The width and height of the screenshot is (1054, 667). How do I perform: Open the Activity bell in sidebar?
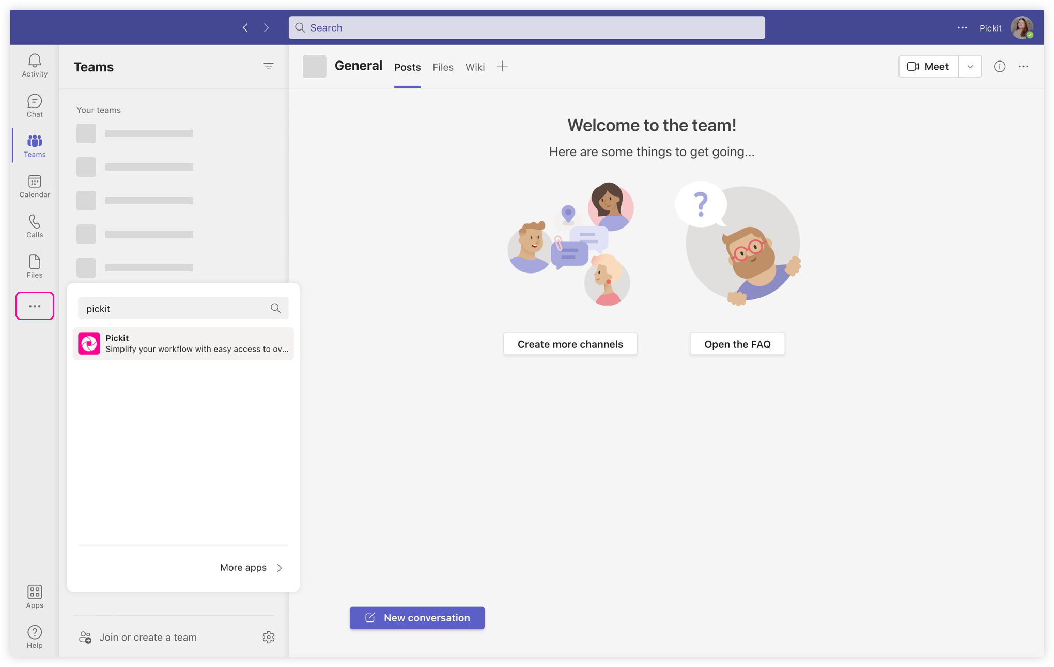tap(35, 65)
